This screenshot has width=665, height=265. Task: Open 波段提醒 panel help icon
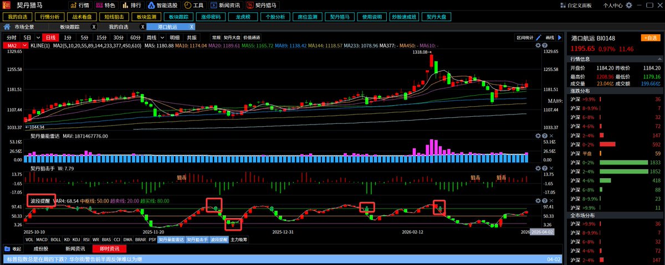click(x=544, y=200)
